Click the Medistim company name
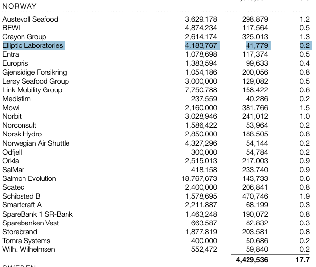 coord(17,99)
